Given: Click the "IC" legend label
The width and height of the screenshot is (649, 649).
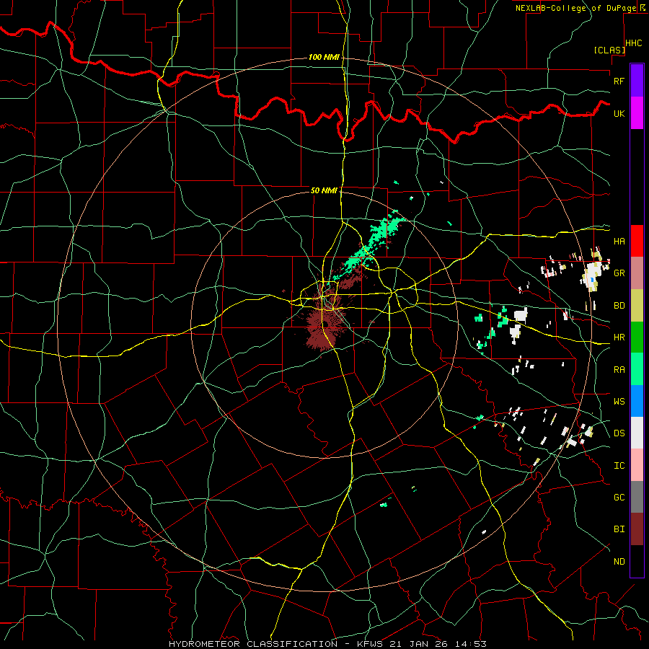Looking at the screenshot, I should click(619, 466).
